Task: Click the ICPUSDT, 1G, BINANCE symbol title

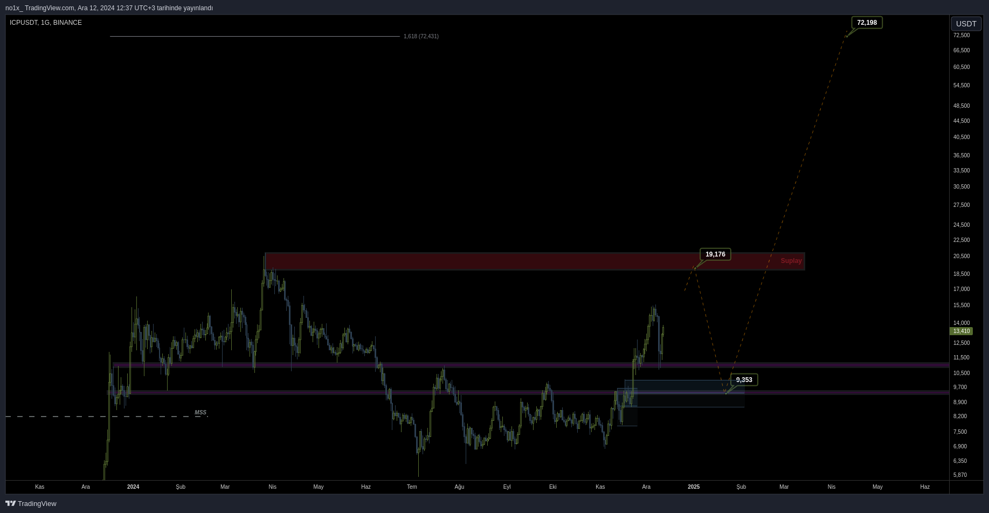Action: tap(46, 23)
